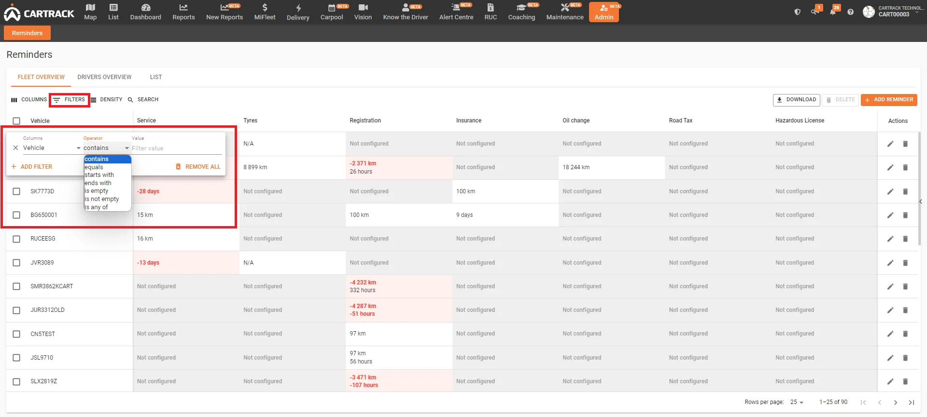
Task: Select the SMR3862KCART row checkbox
Action: pos(16,286)
